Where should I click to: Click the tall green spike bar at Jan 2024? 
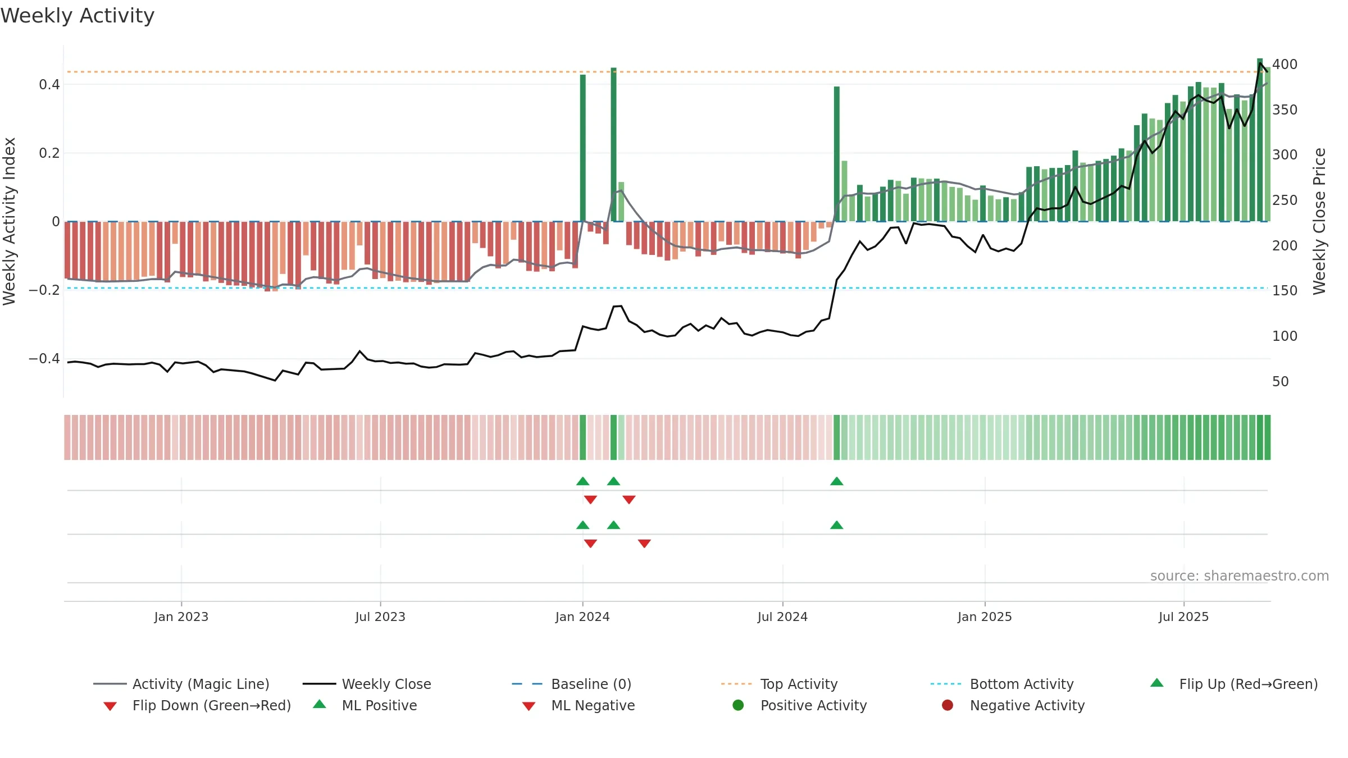(x=583, y=148)
